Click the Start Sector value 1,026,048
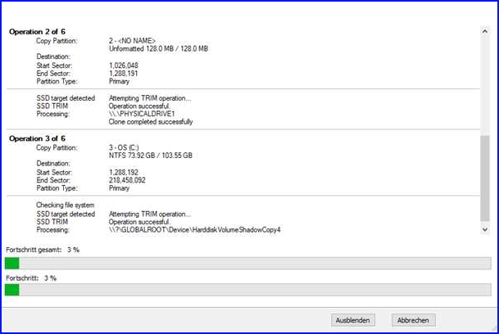499x334 pixels. coord(123,64)
